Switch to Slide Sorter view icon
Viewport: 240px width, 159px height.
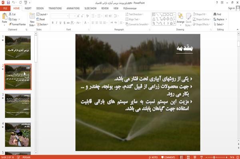188,157
